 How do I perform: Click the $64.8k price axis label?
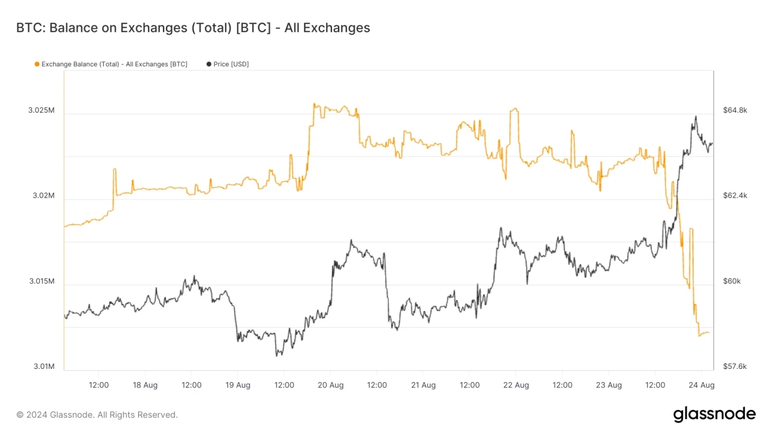coord(735,110)
